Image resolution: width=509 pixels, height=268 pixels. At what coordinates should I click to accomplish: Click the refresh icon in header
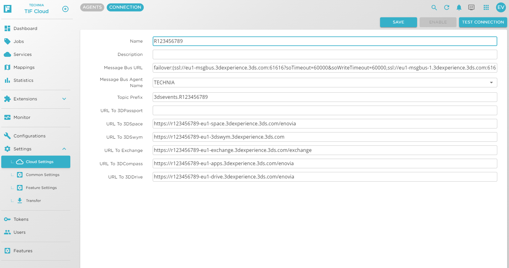[x=446, y=8]
